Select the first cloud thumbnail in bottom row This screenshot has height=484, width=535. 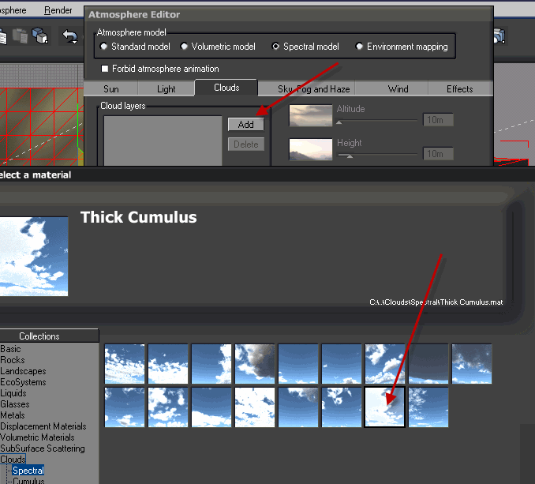(x=125, y=407)
